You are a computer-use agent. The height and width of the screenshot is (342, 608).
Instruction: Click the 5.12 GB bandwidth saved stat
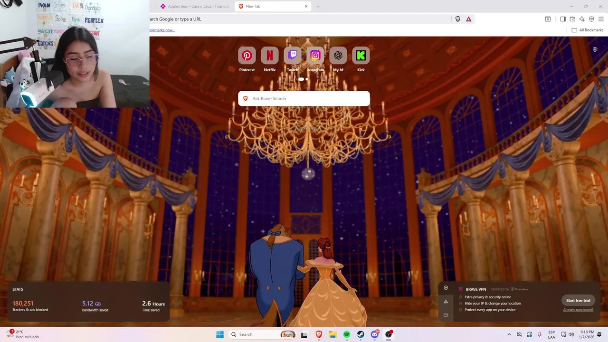pyautogui.click(x=95, y=306)
